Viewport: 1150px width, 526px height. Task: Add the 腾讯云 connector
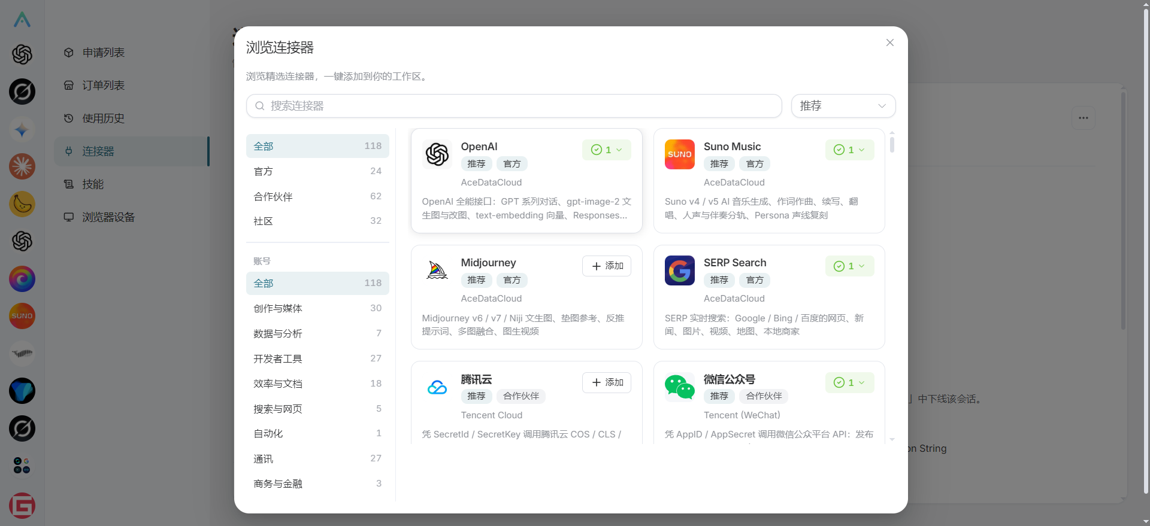607,382
